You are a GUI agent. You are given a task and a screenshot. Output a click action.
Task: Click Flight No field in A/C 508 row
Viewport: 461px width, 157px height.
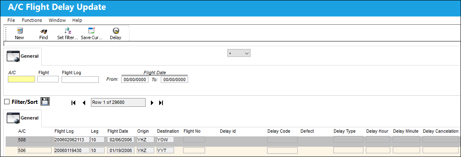click(194, 139)
